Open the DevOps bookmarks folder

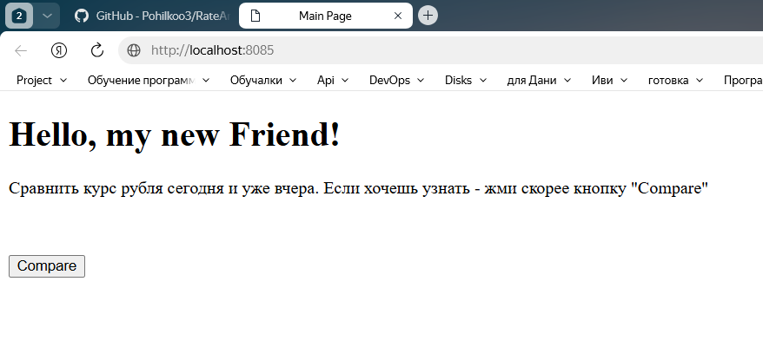coord(396,80)
